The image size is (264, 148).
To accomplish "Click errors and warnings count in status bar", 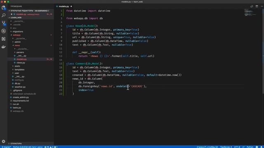I will pos(51,147).
